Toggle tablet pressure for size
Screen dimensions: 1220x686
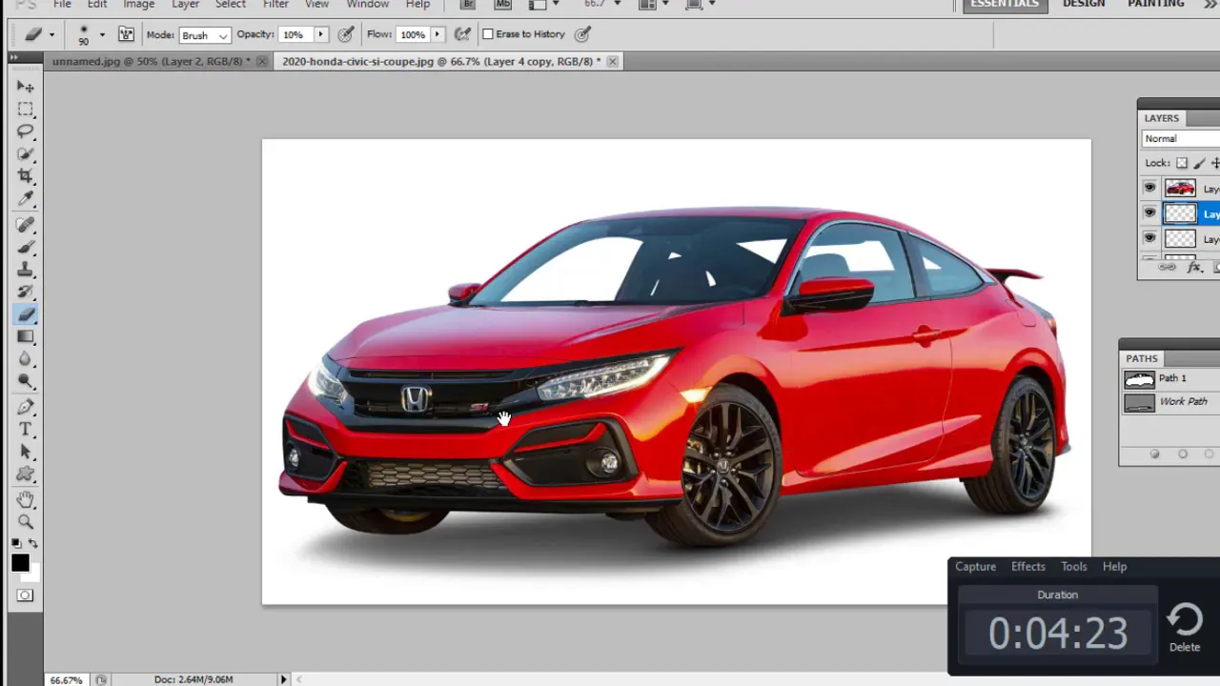pyautogui.click(x=582, y=34)
